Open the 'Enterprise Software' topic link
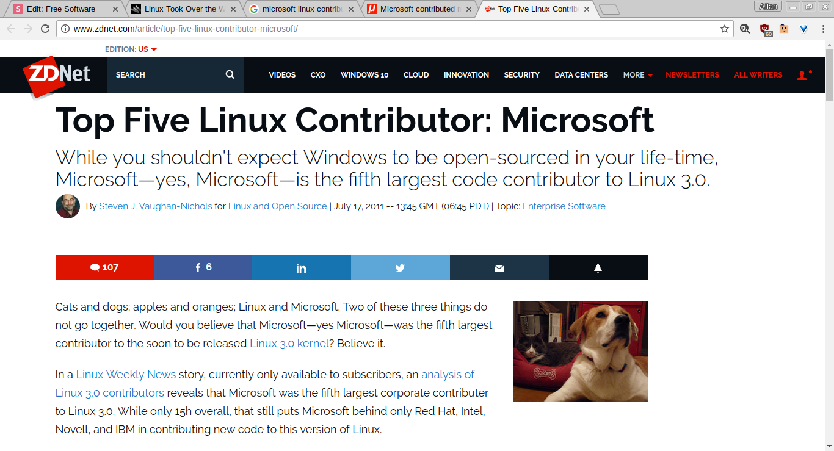 (x=564, y=206)
